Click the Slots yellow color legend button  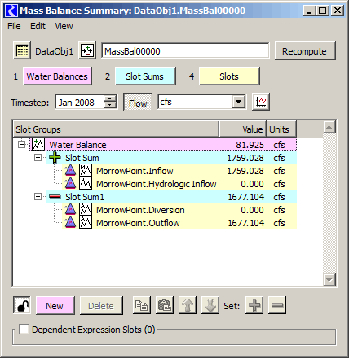tap(229, 76)
